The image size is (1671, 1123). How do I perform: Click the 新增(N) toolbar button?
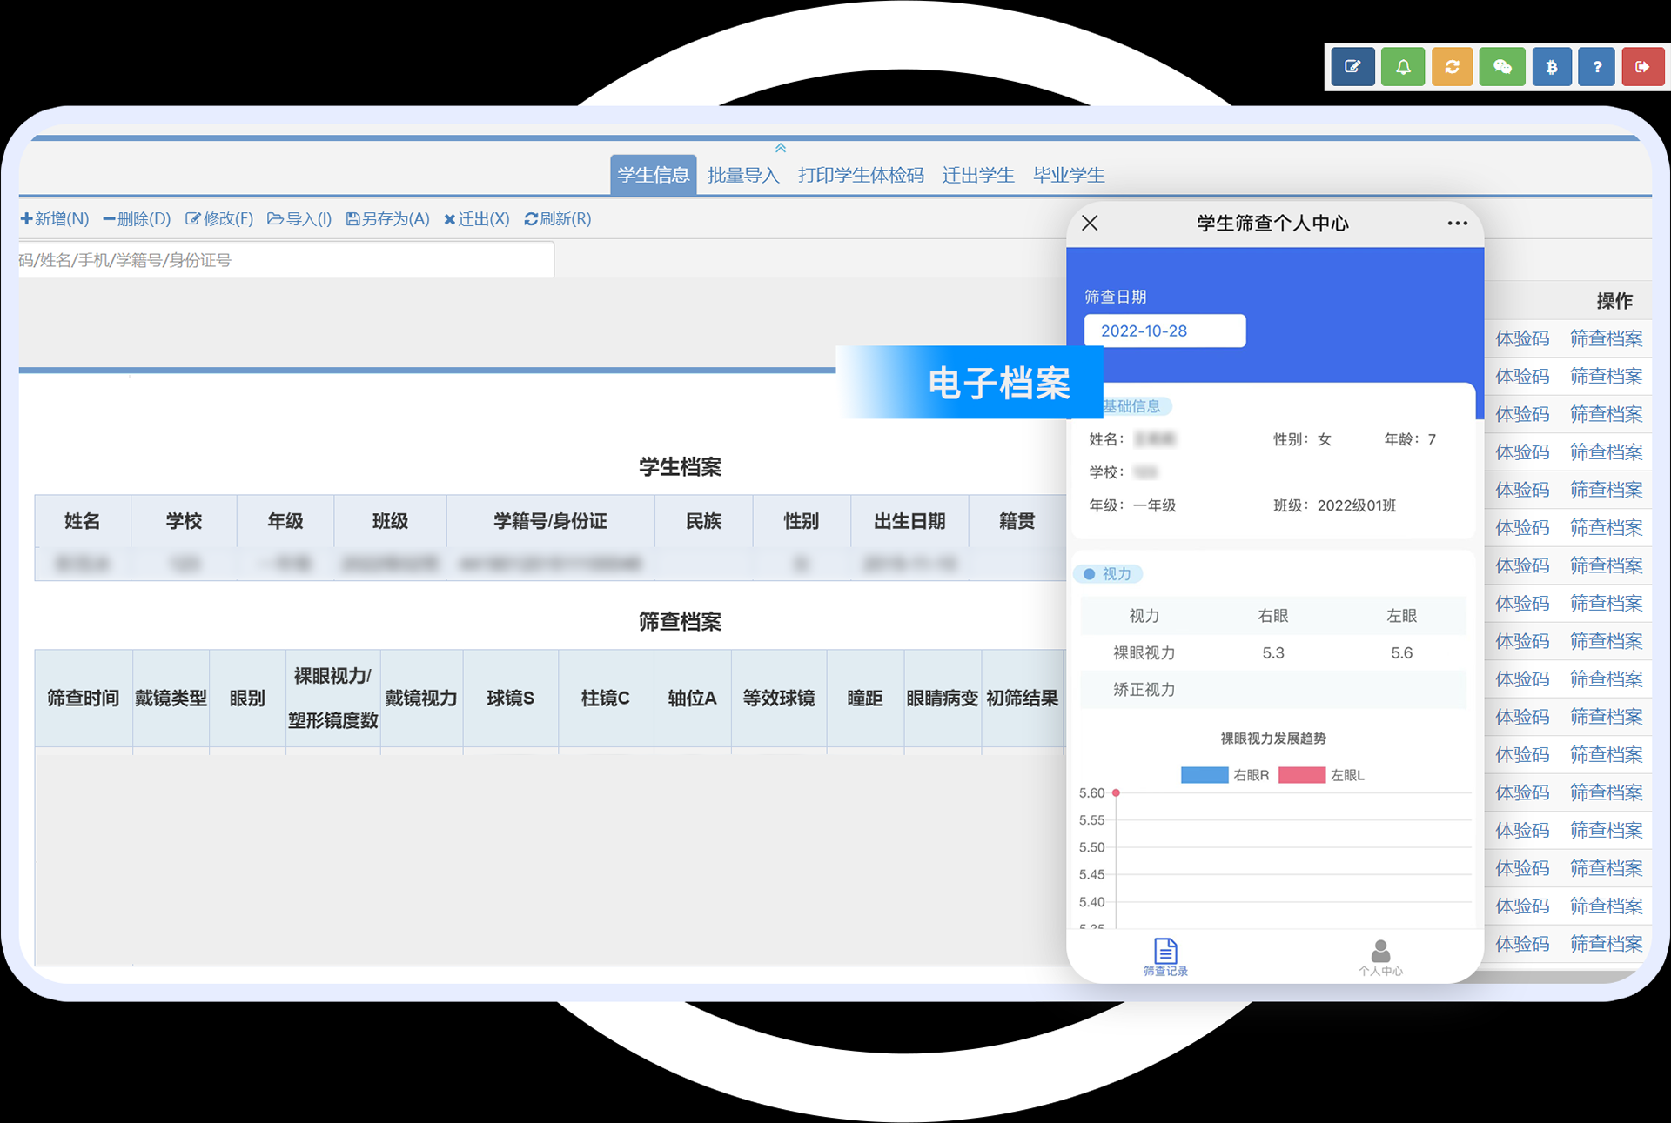coord(55,218)
